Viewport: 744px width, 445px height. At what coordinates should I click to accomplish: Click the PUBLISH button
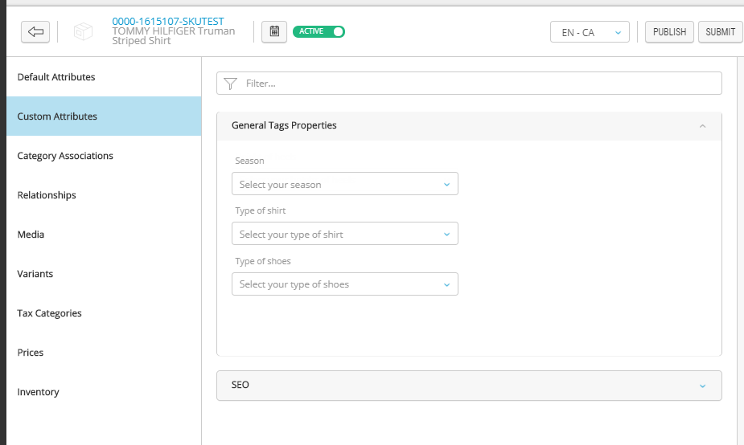pos(669,32)
